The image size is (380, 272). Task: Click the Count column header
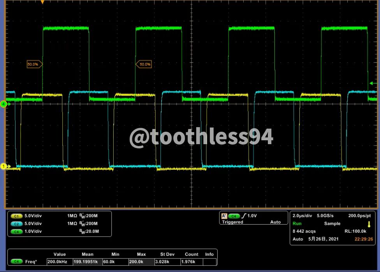(x=192, y=254)
